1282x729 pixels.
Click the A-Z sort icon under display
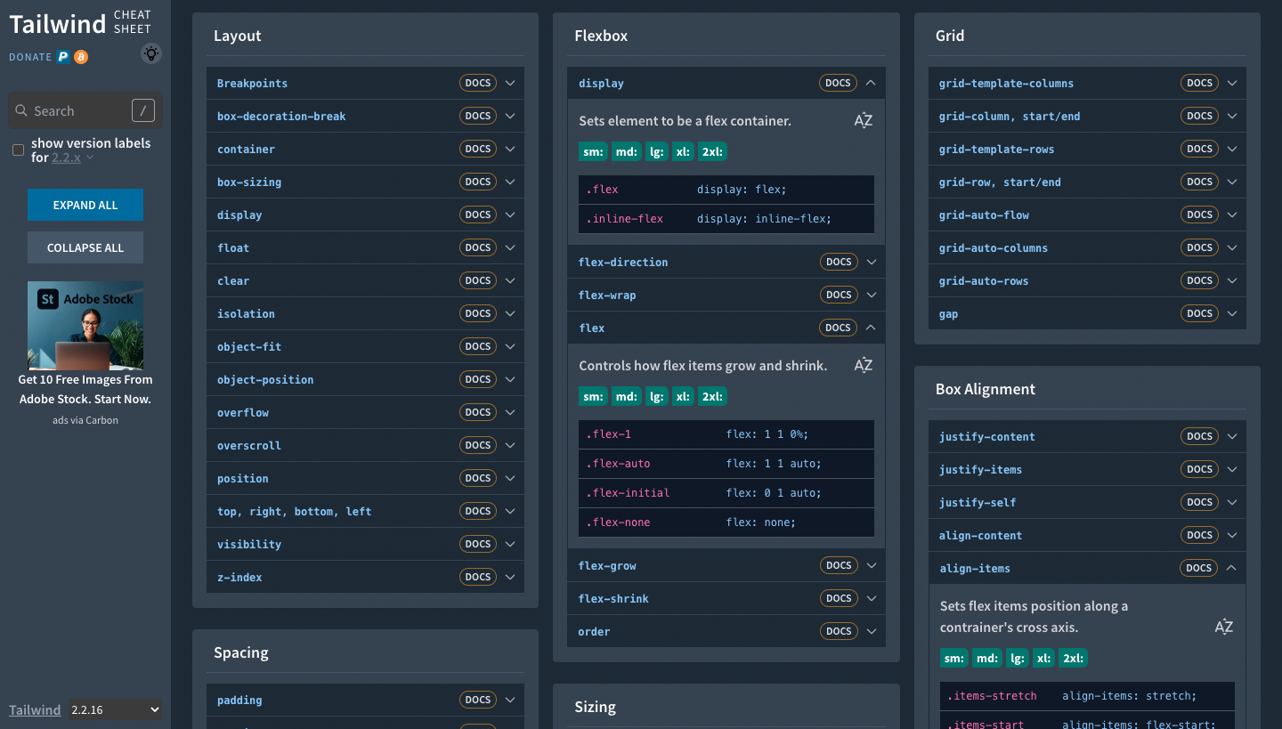(x=863, y=121)
